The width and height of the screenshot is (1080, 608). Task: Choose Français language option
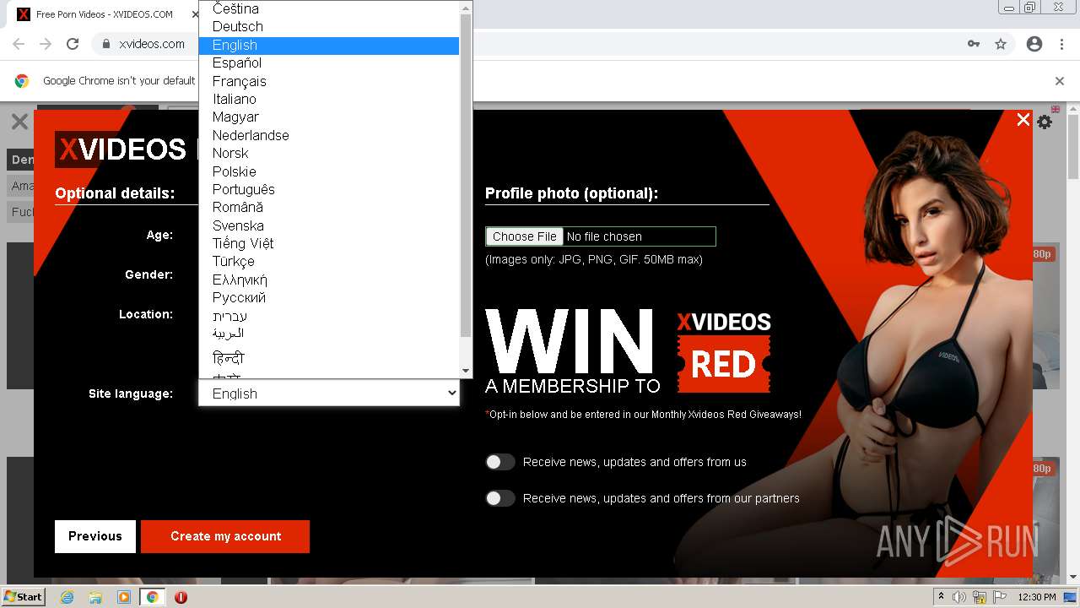point(329,81)
